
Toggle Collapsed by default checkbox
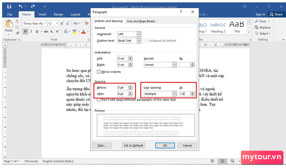pyautogui.click(x=145, y=41)
